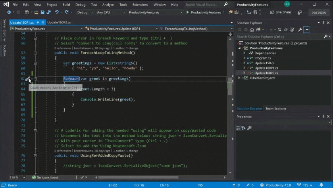Screen dimensions: 333x188
Task: Click the Quick Actions screwdriver icon on line 62
Action: point(28,79)
